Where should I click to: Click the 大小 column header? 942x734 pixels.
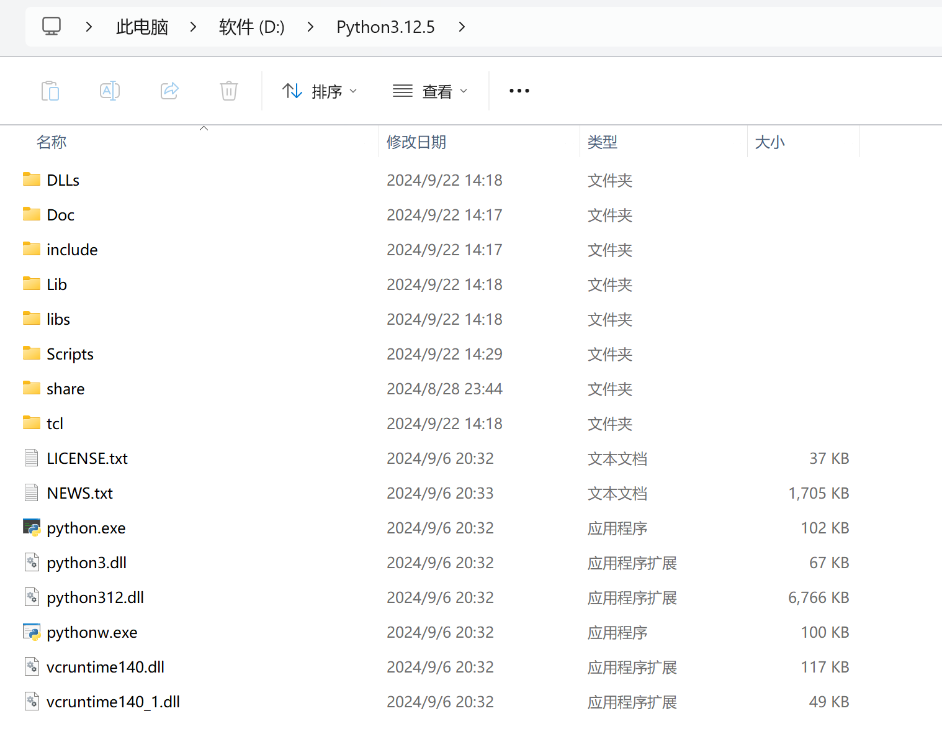[769, 142]
